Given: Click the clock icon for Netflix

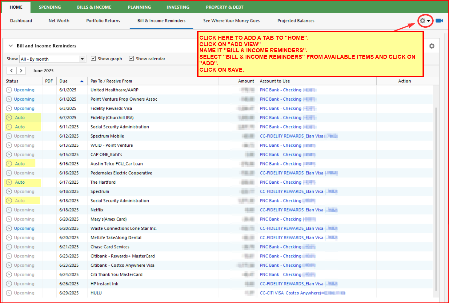Looking at the screenshot, I should (x=9, y=210).
